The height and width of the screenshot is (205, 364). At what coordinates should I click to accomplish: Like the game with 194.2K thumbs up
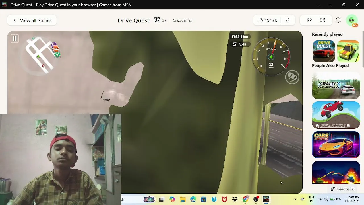point(267,20)
